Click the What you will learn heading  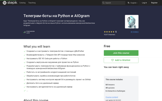[x=37, y=47]
